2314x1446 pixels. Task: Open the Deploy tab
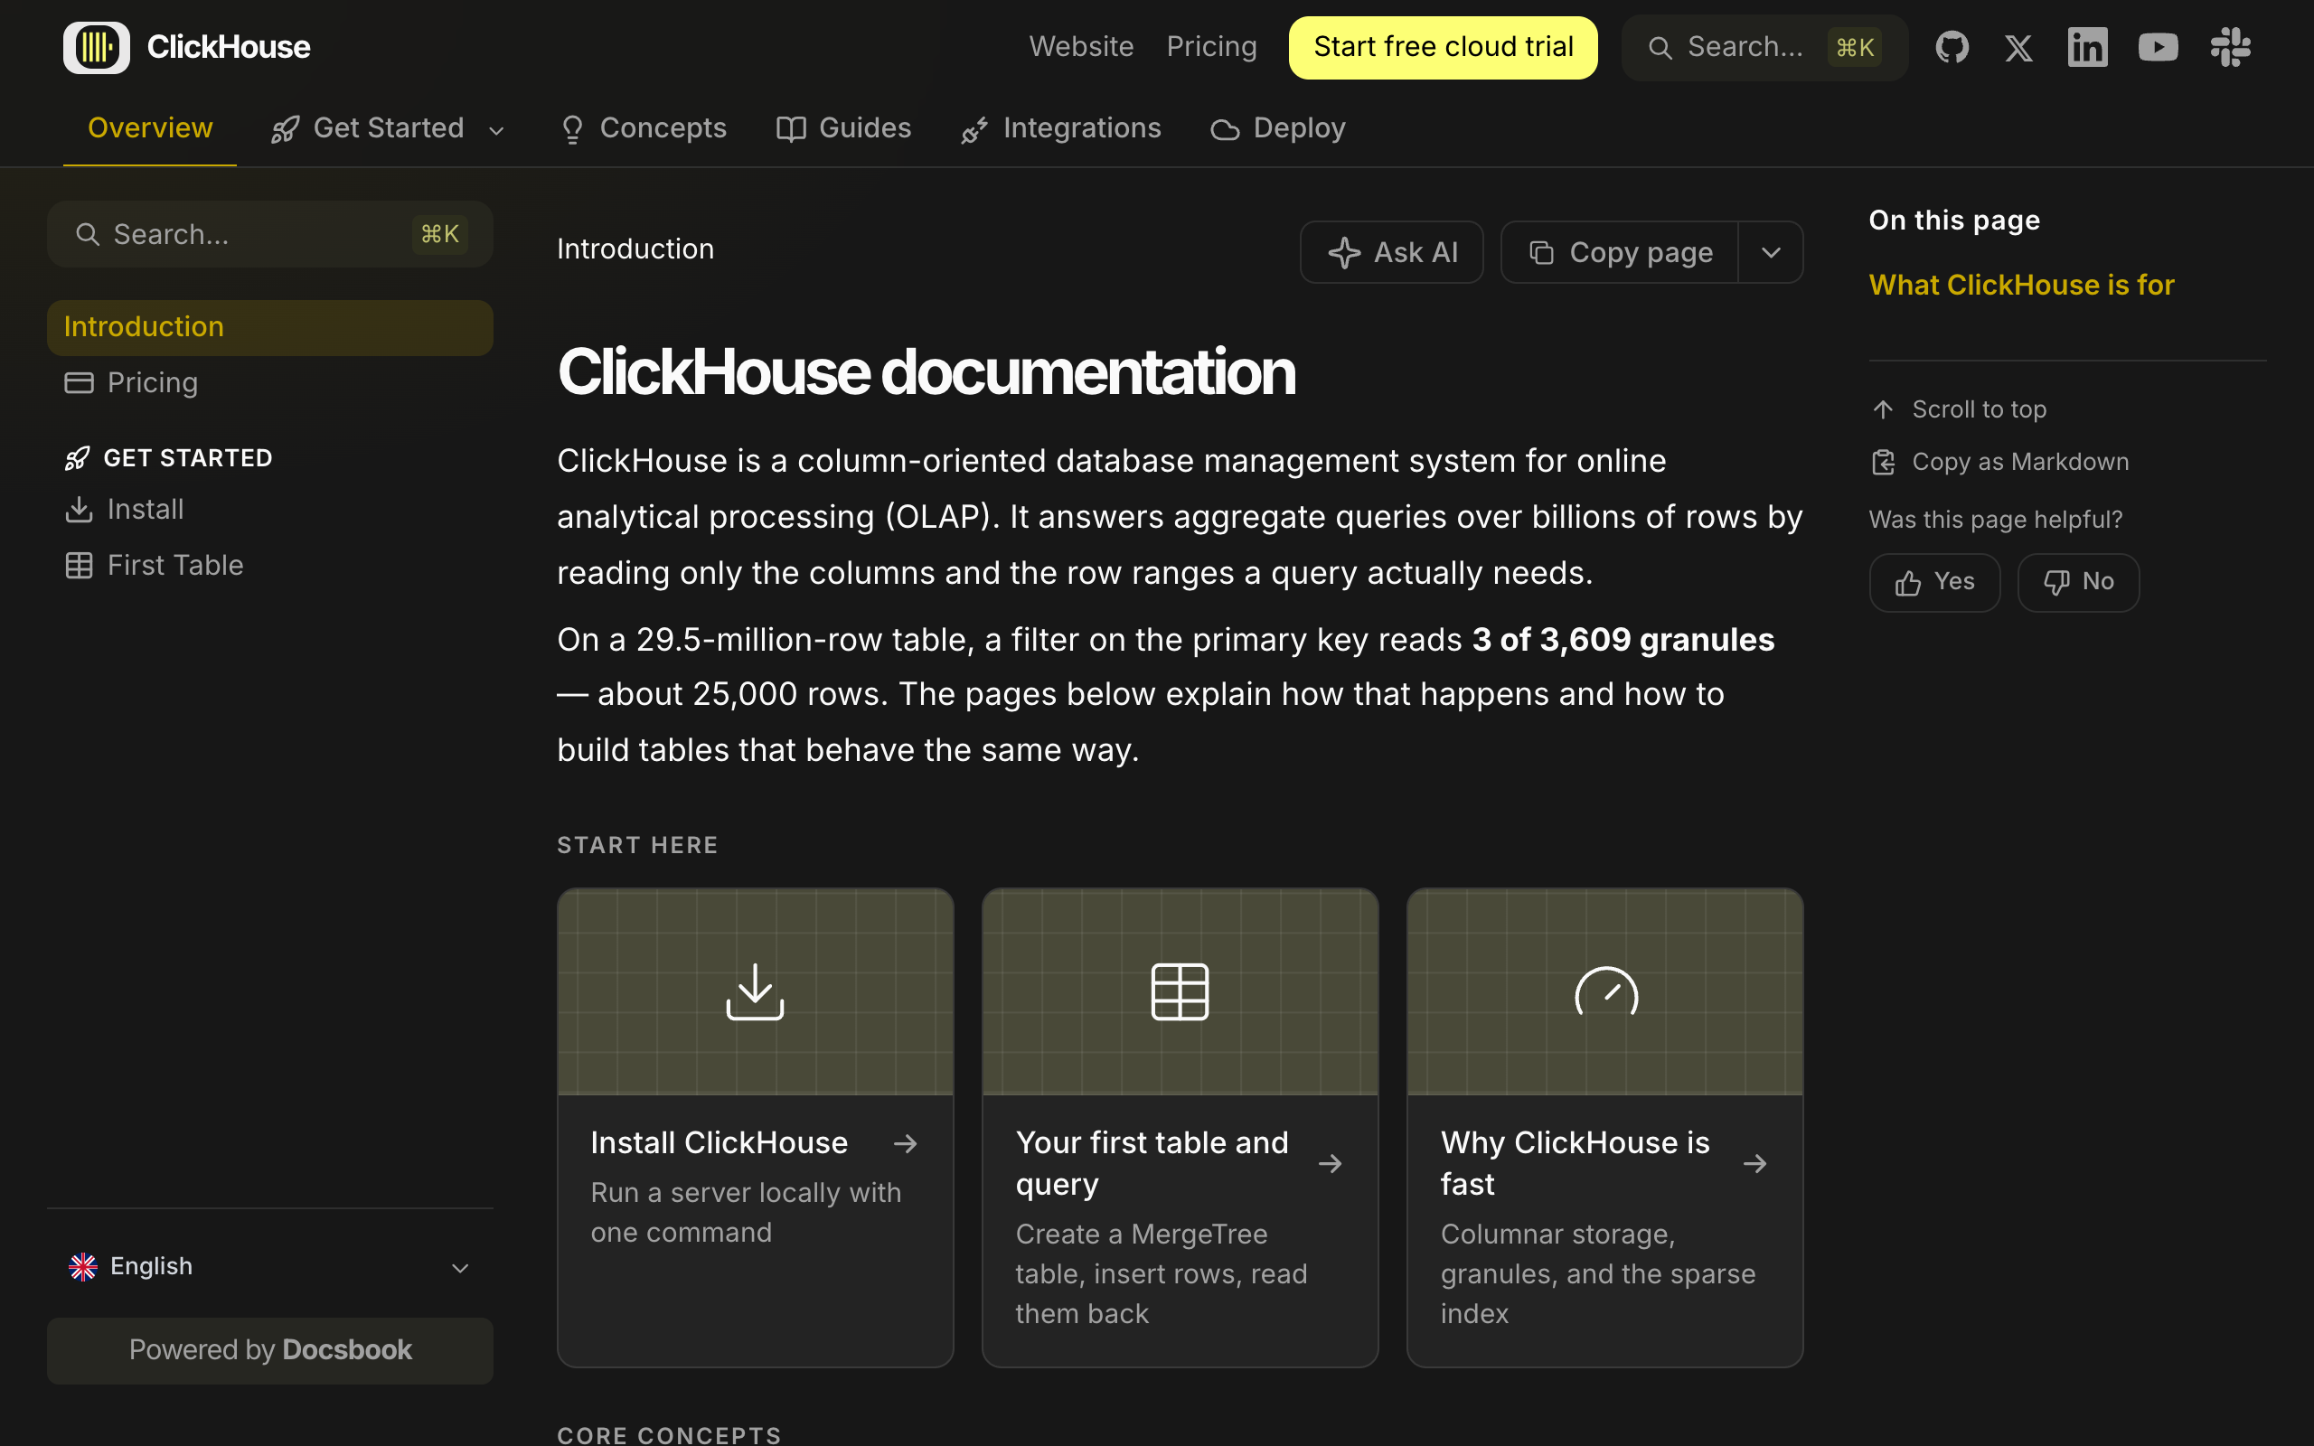1277,128
